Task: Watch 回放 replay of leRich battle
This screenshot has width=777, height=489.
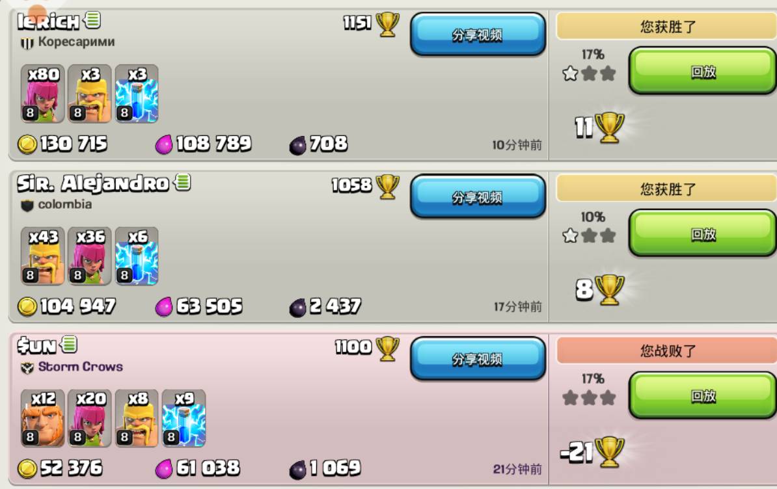Action: (x=703, y=71)
